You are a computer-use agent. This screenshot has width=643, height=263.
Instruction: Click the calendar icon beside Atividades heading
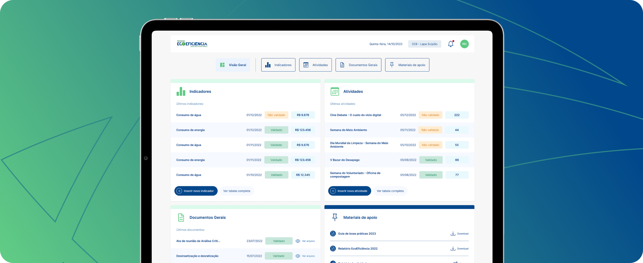(x=335, y=91)
